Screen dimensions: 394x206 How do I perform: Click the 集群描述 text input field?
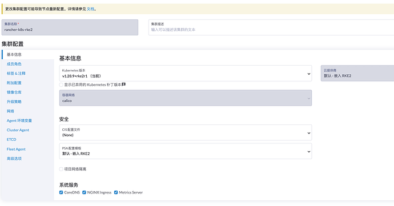coord(271,27)
